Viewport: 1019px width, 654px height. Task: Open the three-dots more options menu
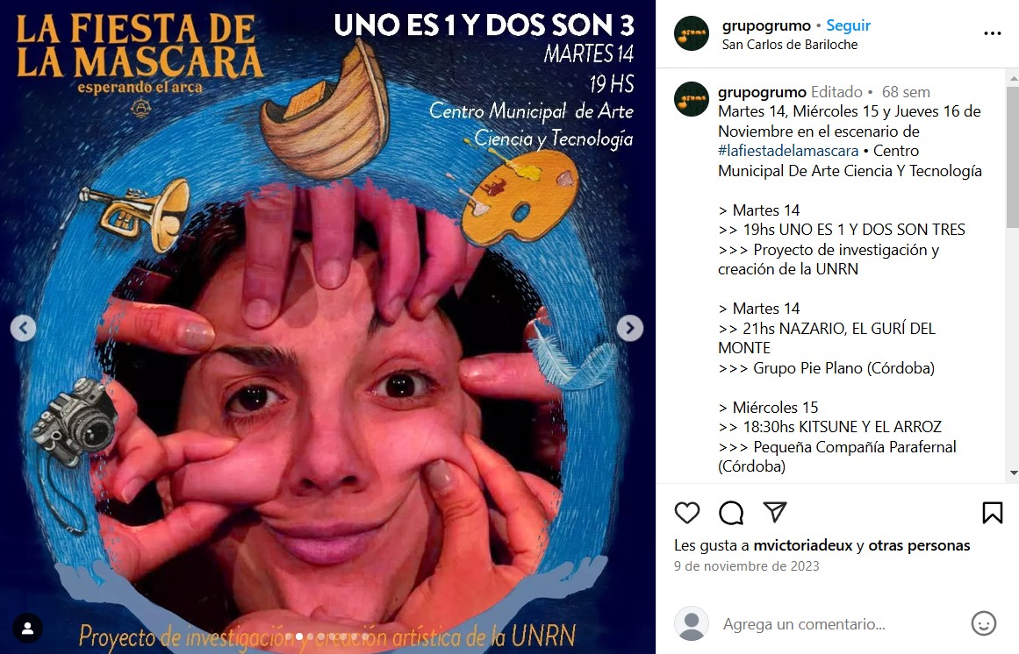coord(993,33)
